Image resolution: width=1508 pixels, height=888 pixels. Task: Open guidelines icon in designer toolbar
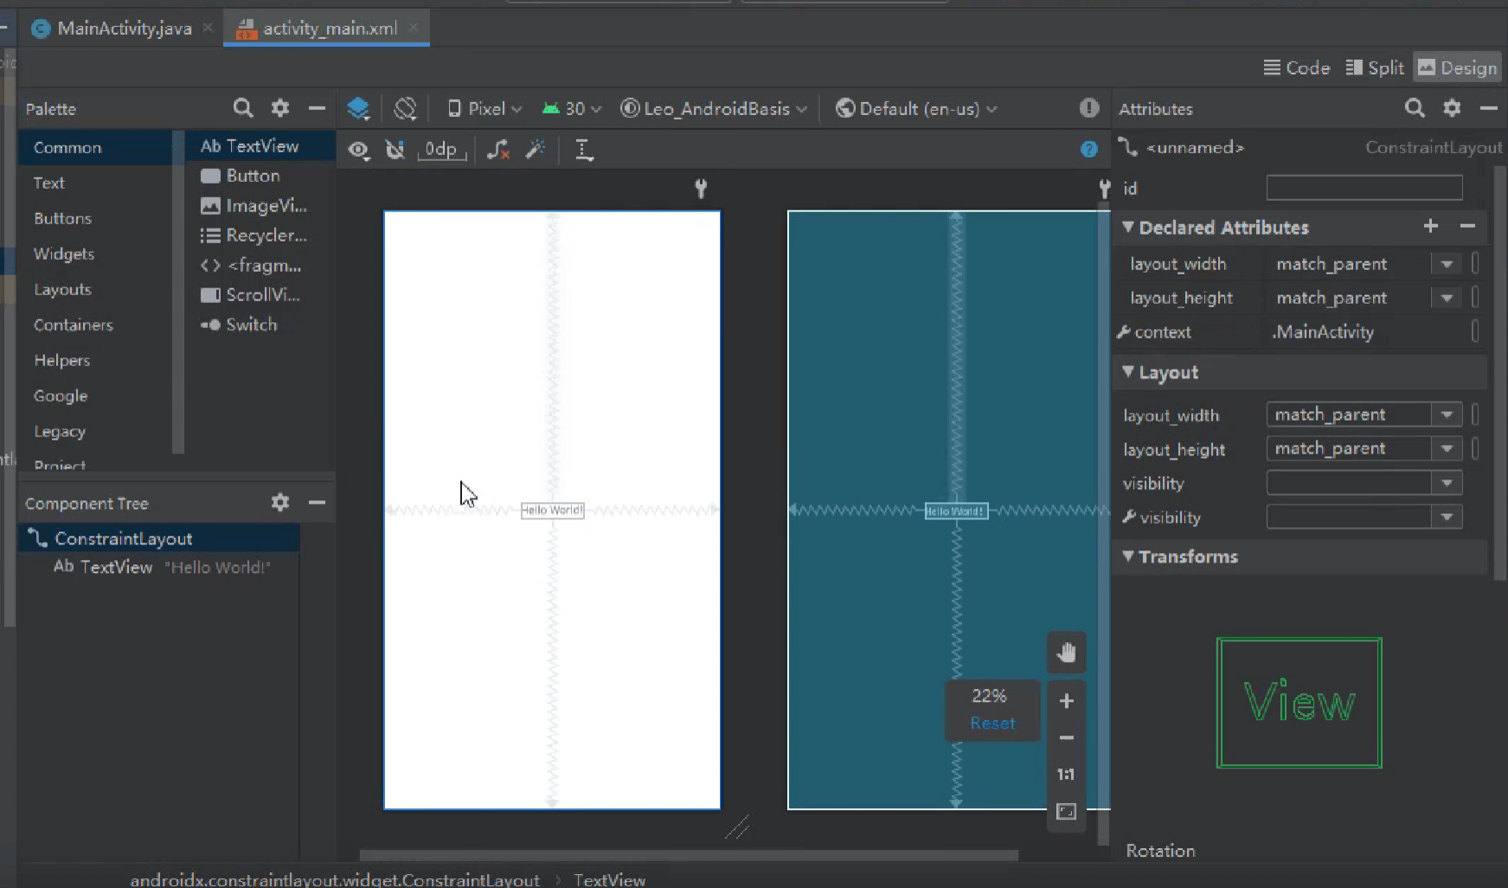tap(584, 150)
